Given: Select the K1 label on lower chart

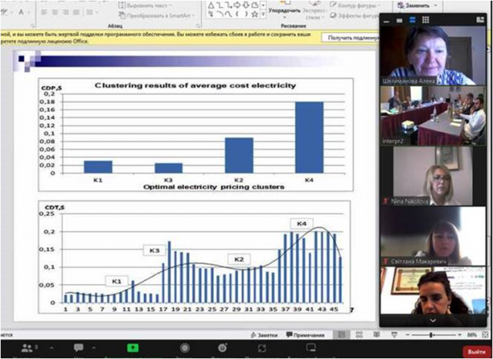Looking at the screenshot, I should (x=116, y=281).
